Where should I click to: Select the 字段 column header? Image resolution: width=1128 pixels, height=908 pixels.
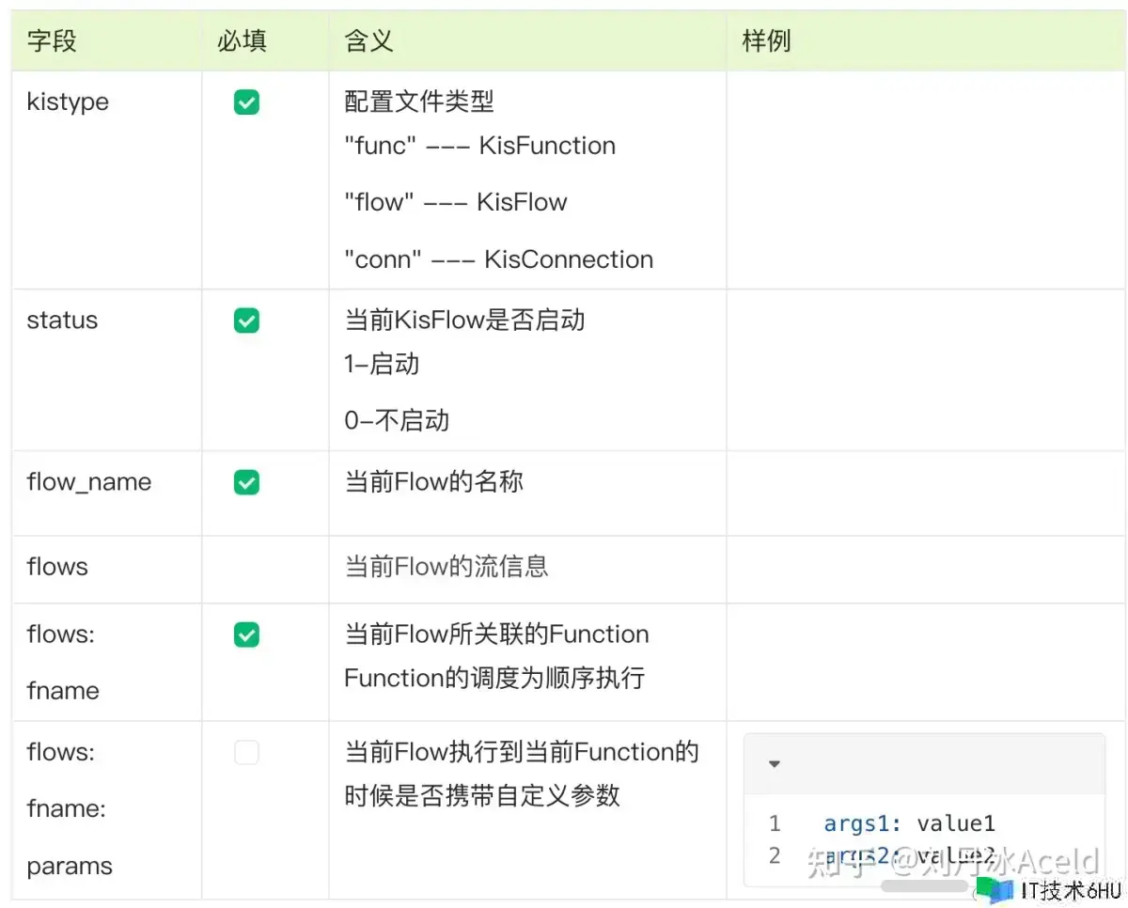pyautogui.click(x=52, y=41)
